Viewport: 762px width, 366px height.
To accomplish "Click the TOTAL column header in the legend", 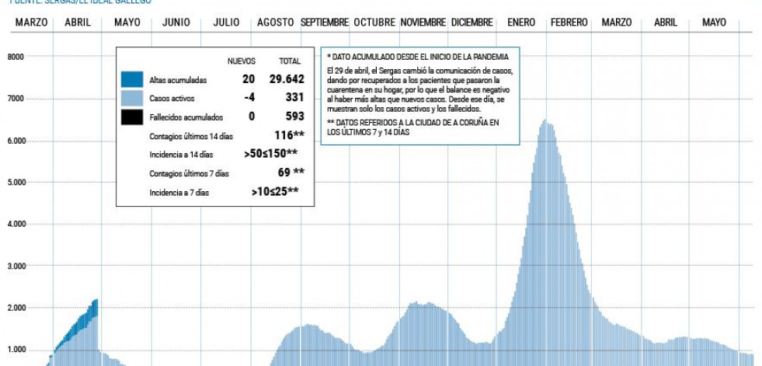I will pos(290,61).
